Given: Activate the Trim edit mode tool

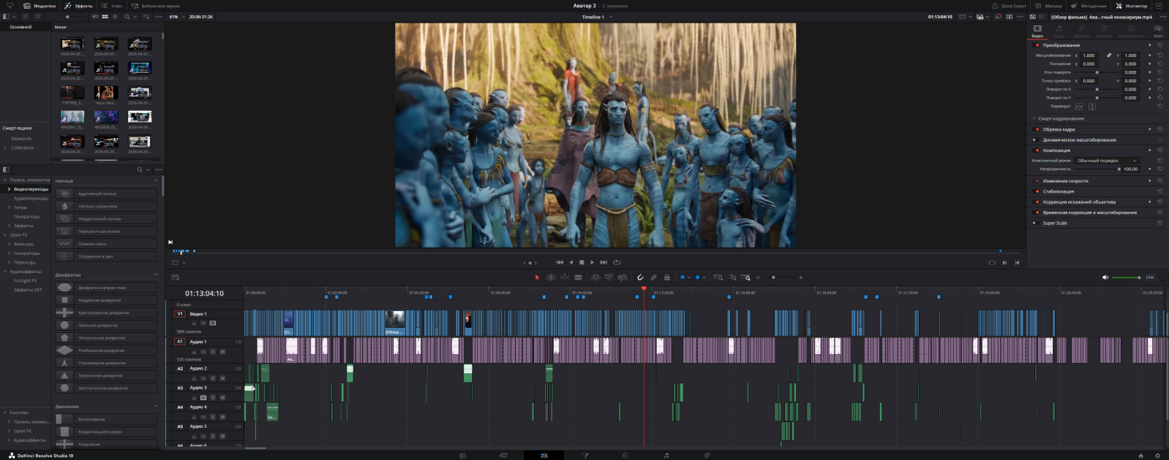Looking at the screenshot, I should tap(551, 277).
